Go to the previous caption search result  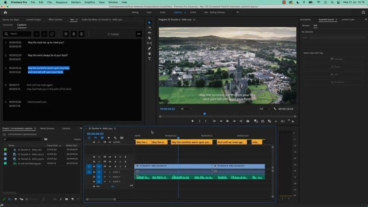click(x=37, y=34)
